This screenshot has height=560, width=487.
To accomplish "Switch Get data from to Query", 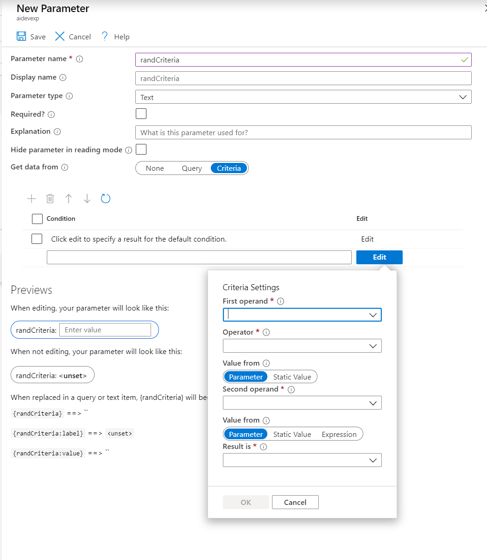I will [x=191, y=168].
